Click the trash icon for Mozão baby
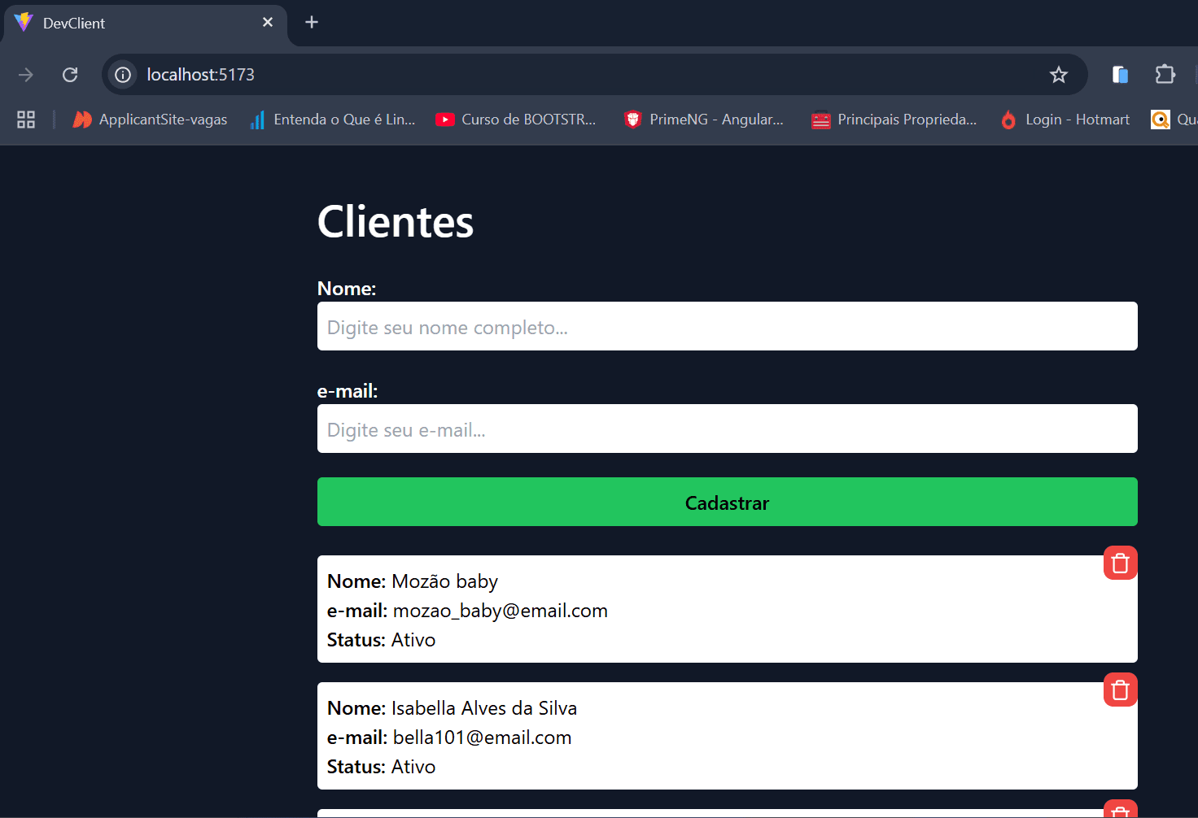The width and height of the screenshot is (1198, 818). pos(1120,562)
